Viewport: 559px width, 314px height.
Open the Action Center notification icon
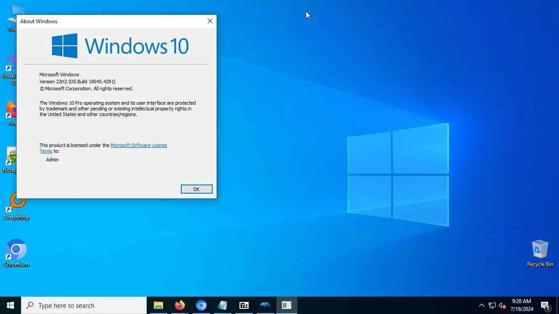pos(545,305)
